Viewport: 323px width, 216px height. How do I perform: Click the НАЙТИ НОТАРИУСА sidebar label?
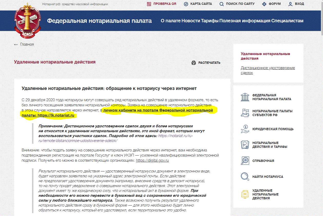pos(268,177)
